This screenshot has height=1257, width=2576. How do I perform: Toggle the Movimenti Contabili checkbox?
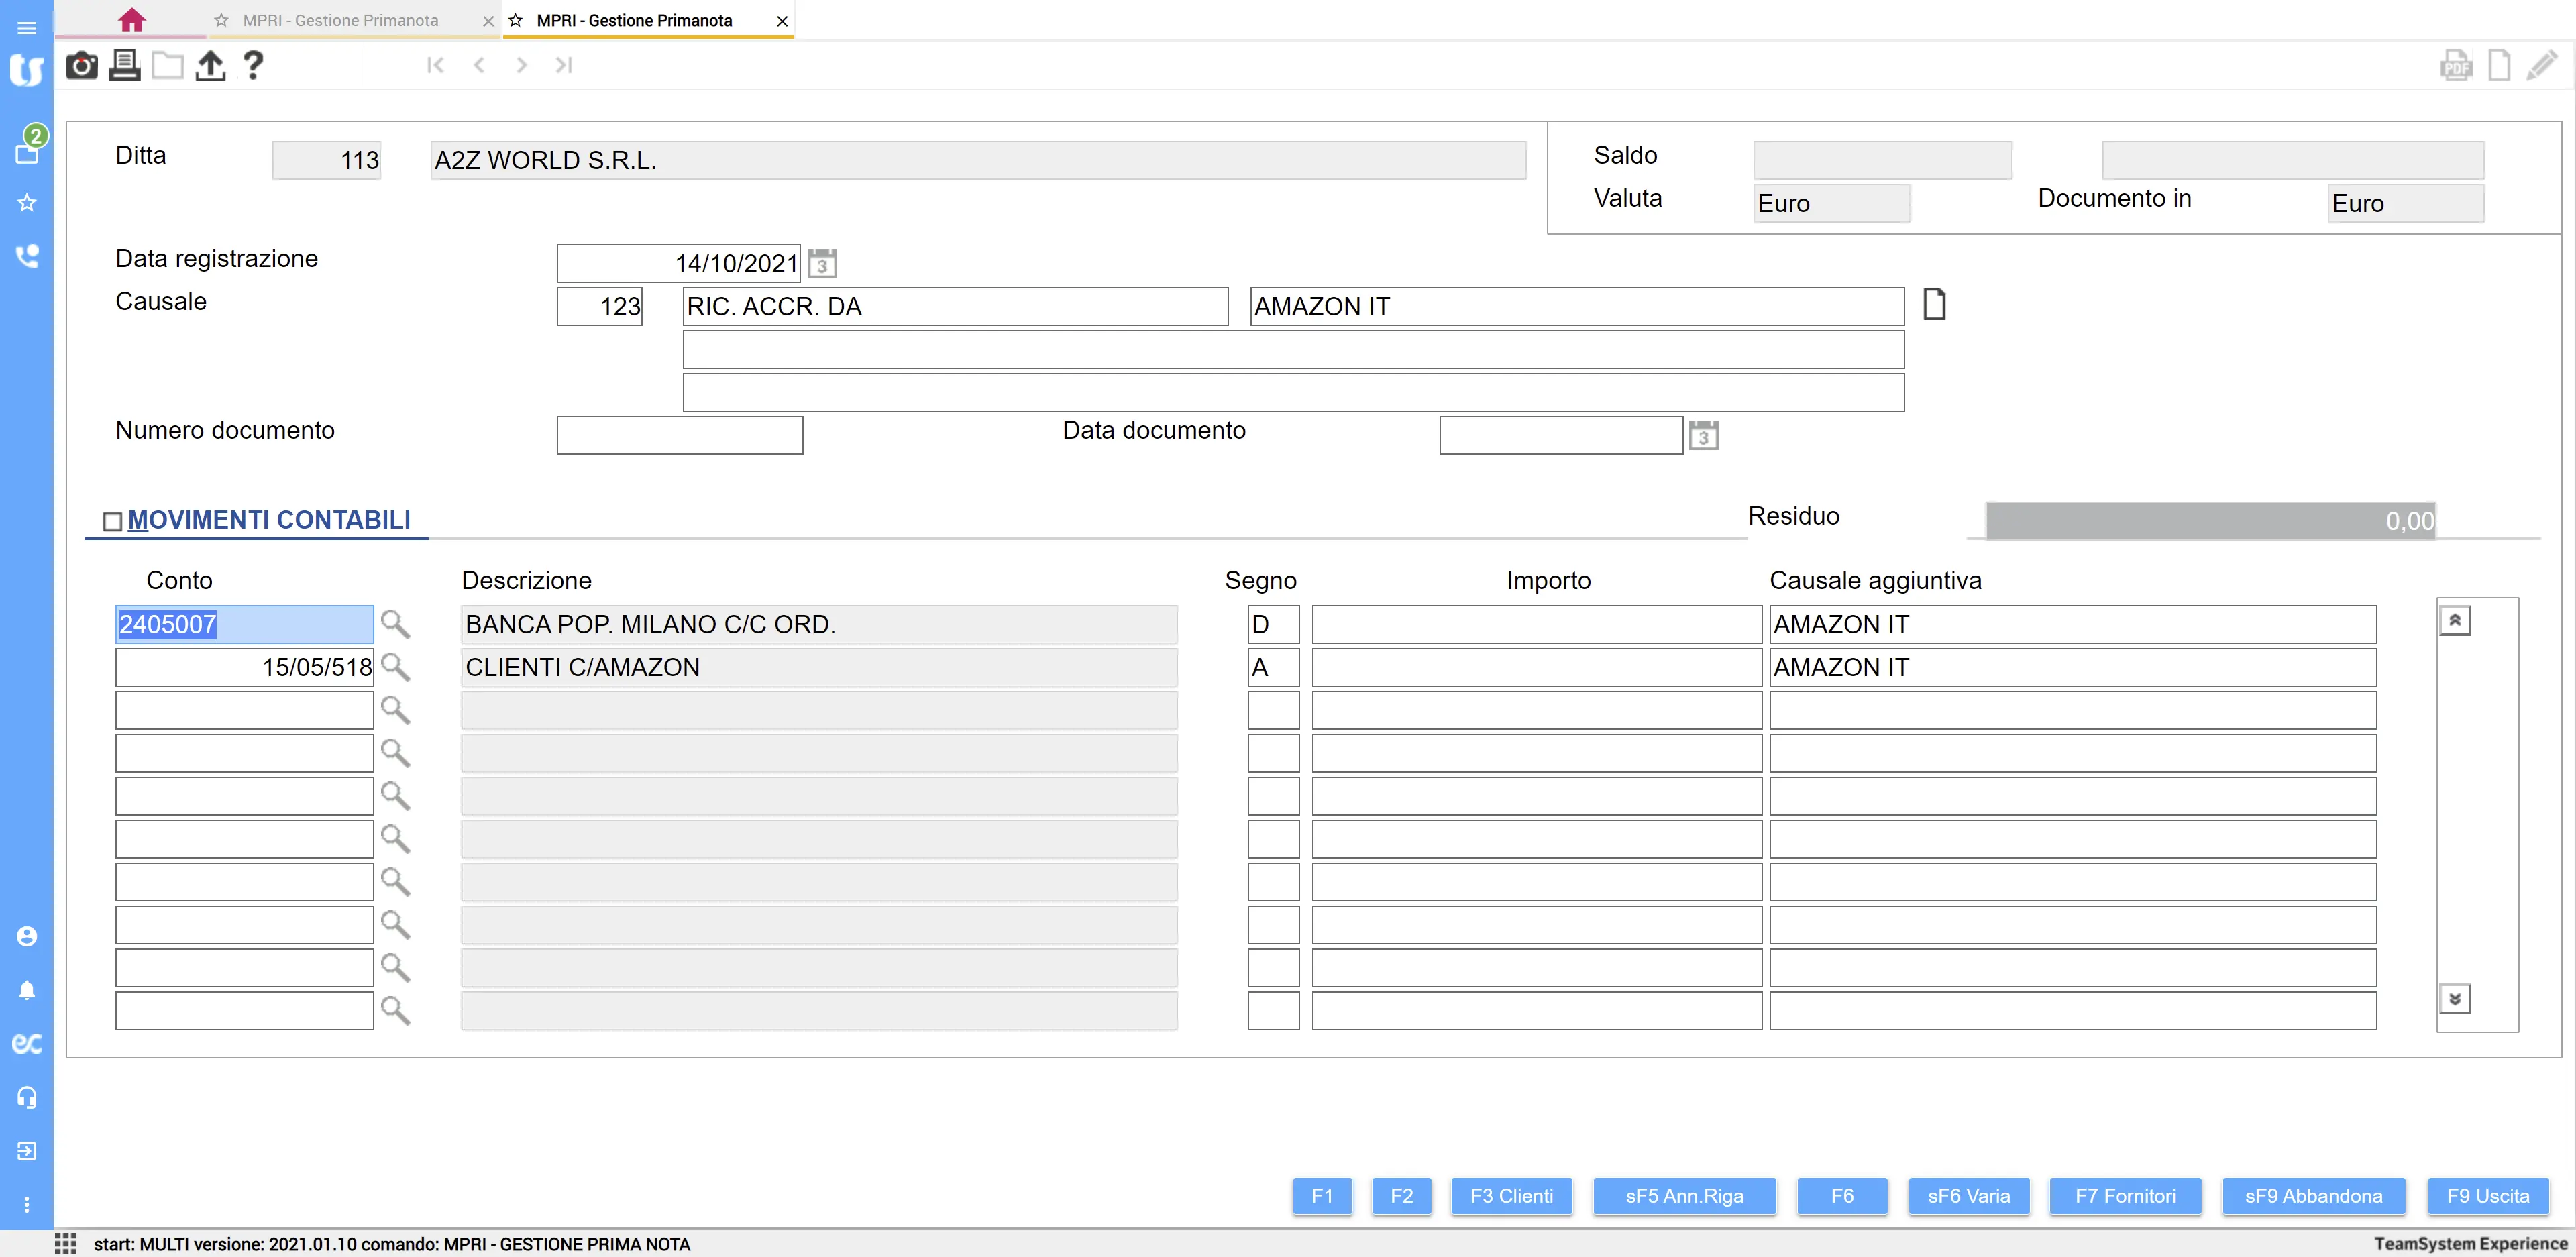click(113, 522)
